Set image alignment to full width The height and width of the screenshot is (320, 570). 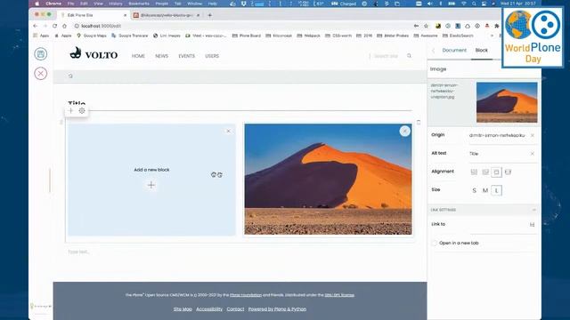[509, 172]
